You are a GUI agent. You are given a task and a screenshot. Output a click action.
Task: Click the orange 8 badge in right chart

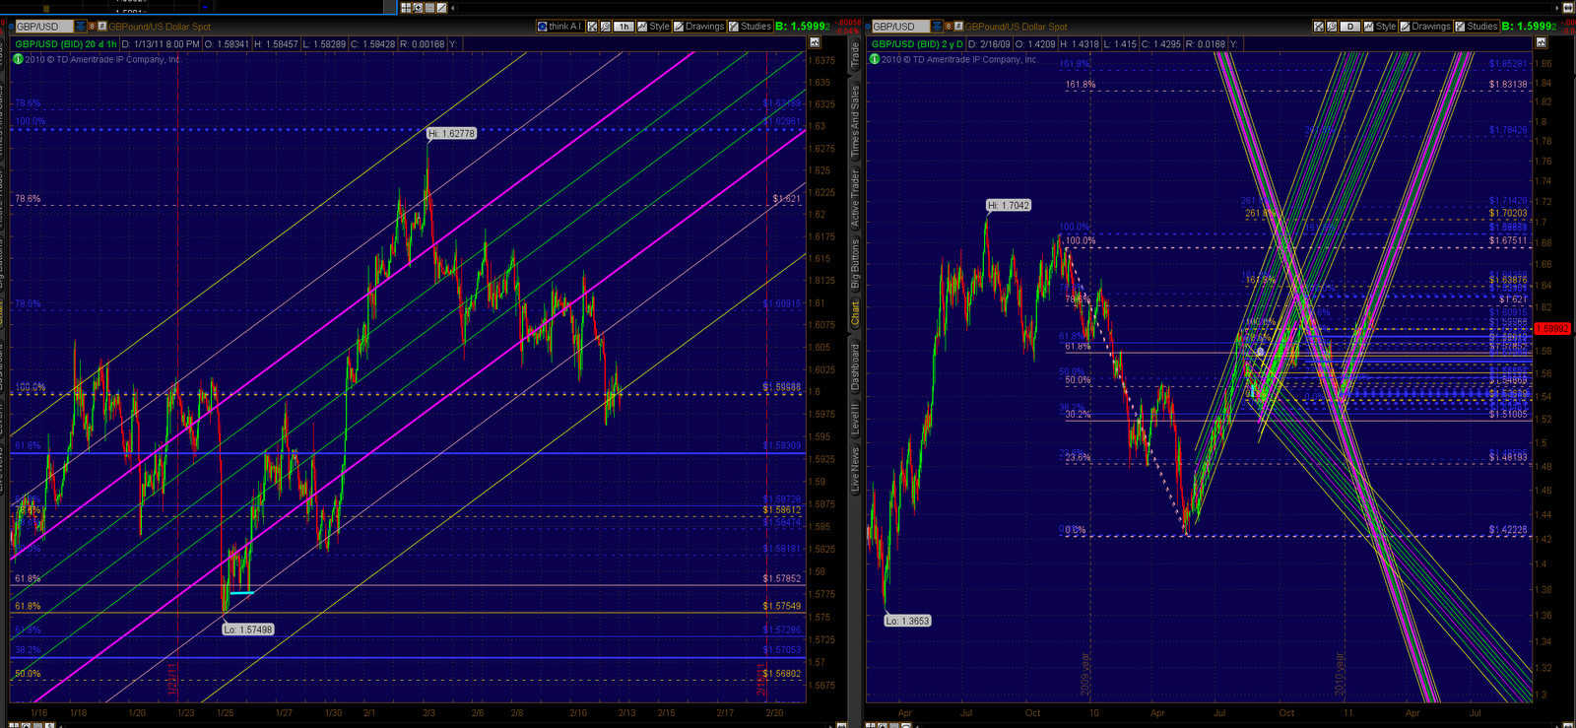pos(949,27)
